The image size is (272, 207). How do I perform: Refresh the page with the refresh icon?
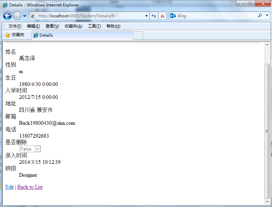tap(154, 16)
